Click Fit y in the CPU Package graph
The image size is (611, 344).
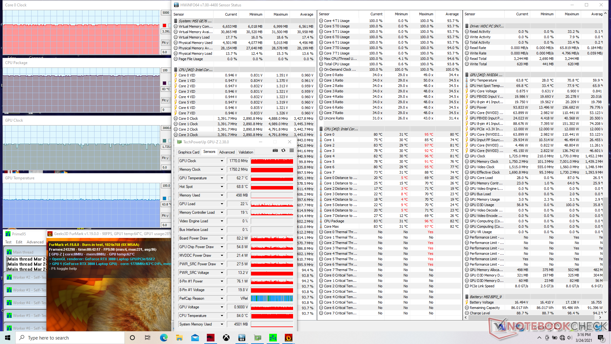click(165, 100)
